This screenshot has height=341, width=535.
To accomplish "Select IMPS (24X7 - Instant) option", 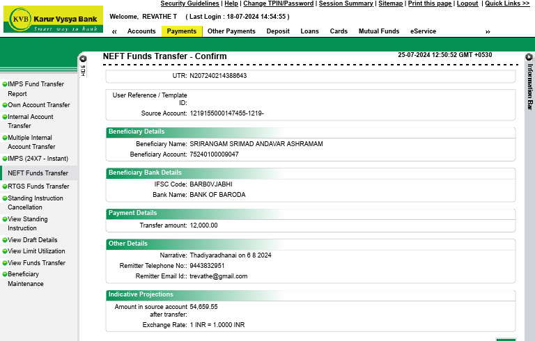I will (x=38, y=159).
